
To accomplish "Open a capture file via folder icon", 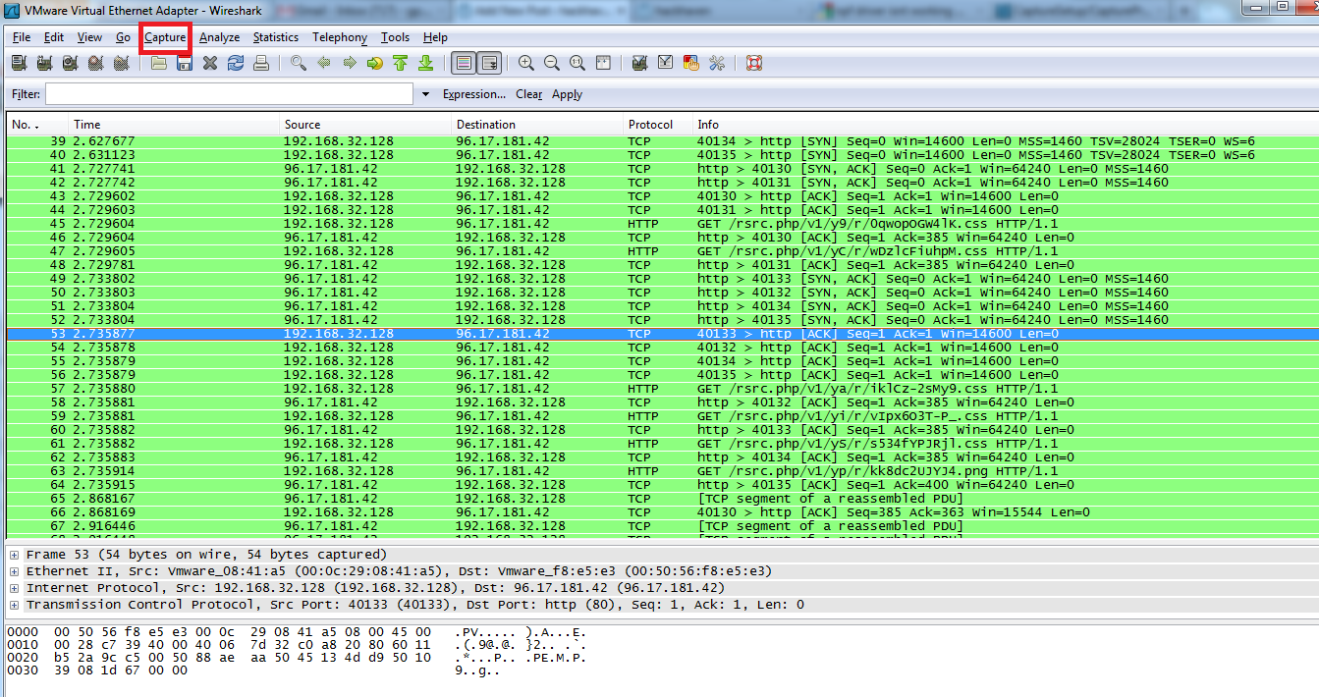I will [x=158, y=63].
